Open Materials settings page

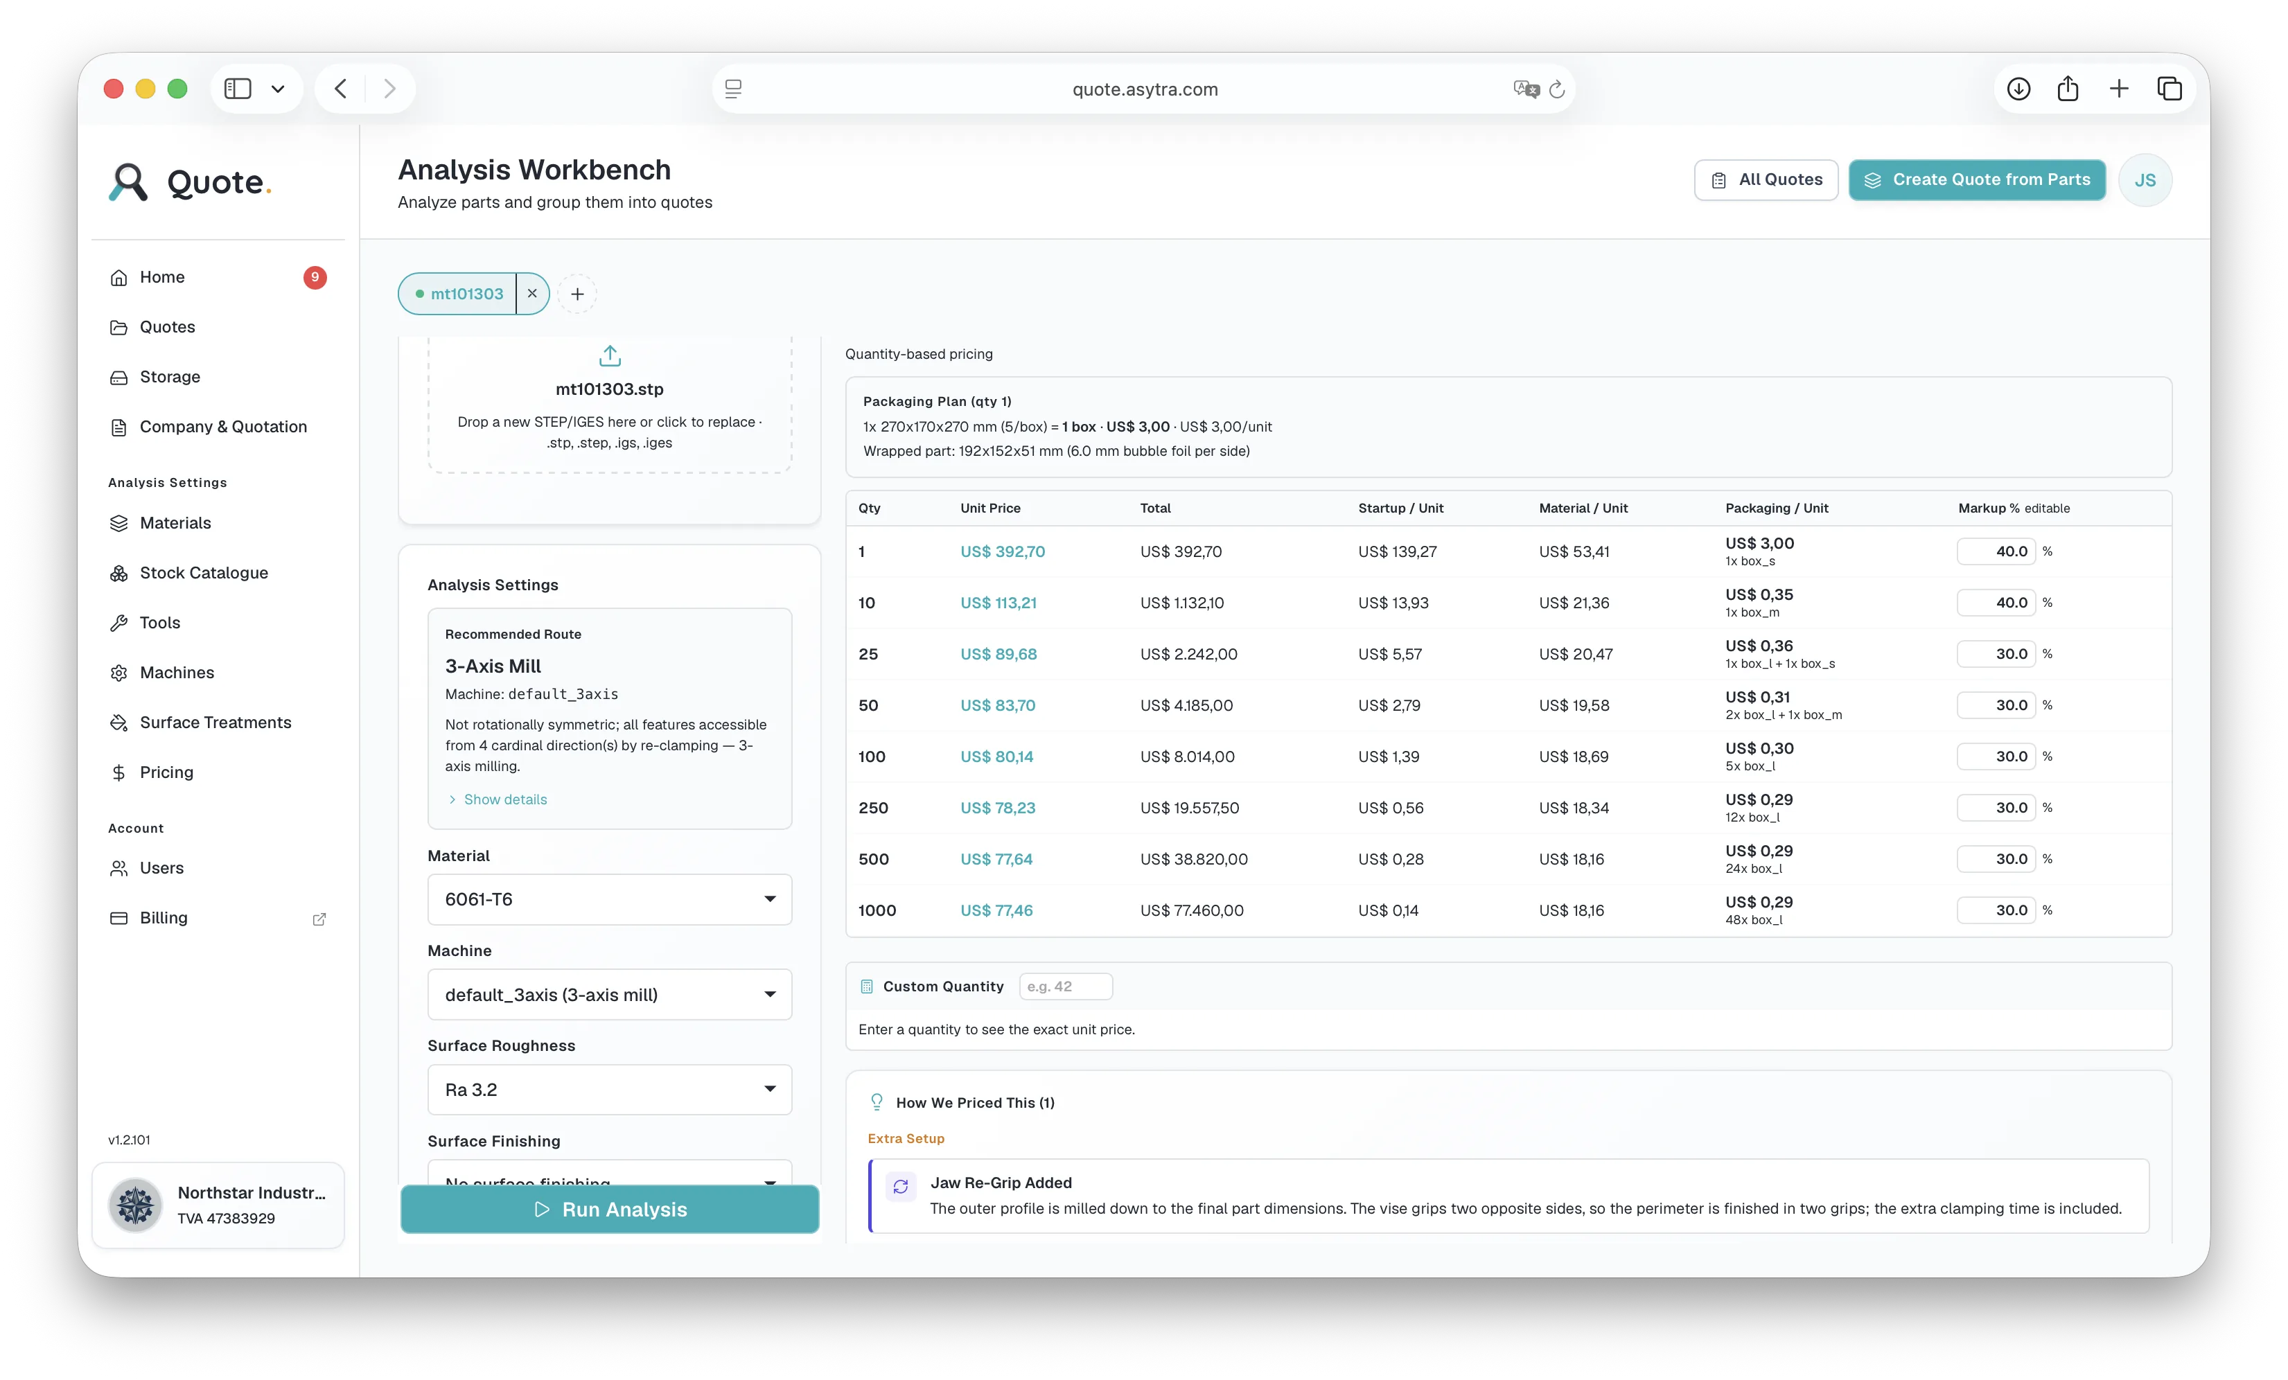[218, 523]
